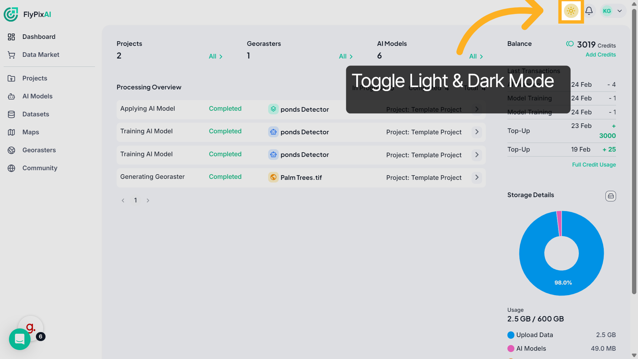
Task: Select page 1 in pagination
Action: tap(136, 200)
